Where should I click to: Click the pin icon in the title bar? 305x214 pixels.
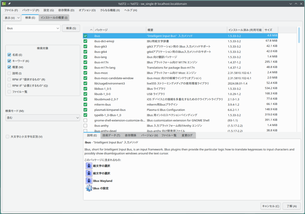tap(9, 3)
